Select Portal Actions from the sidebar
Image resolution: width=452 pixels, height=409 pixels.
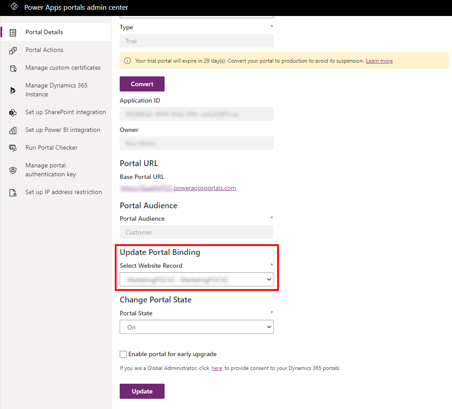tap(45, 50)
